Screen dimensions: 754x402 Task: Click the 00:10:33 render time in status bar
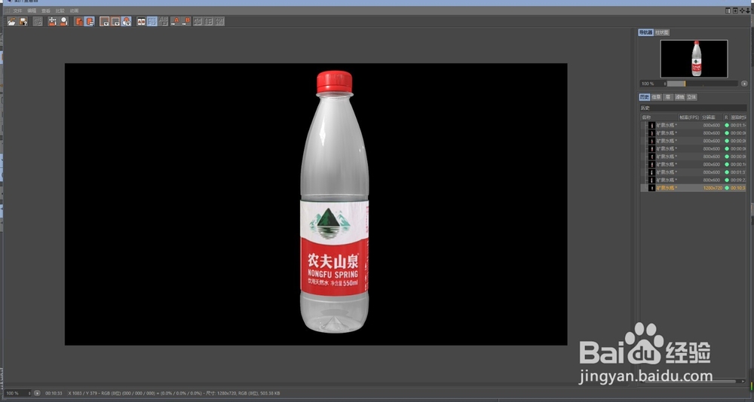[x=54, y=394]
